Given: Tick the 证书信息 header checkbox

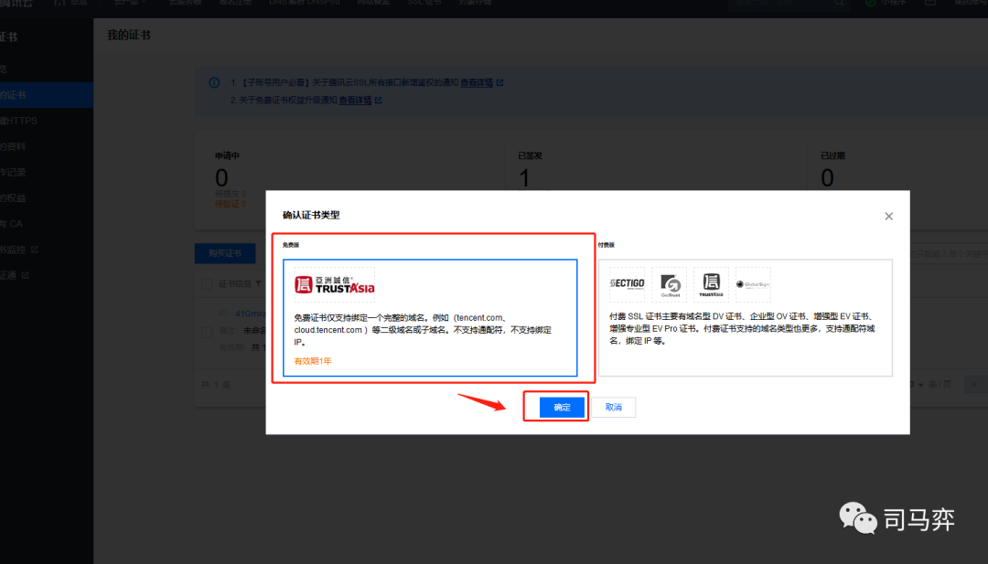Looking at the screenshot, I should [207, 284].
